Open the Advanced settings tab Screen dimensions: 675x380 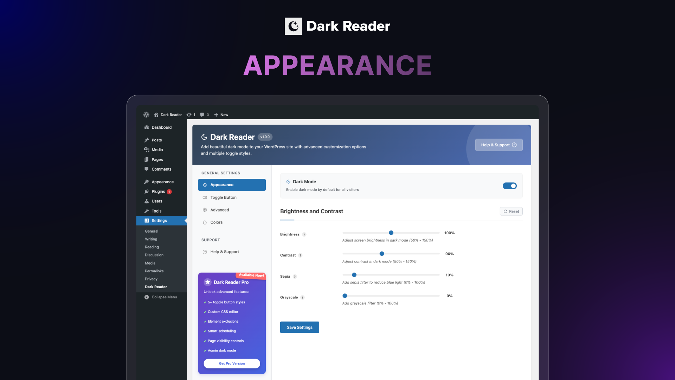[232, 210]
